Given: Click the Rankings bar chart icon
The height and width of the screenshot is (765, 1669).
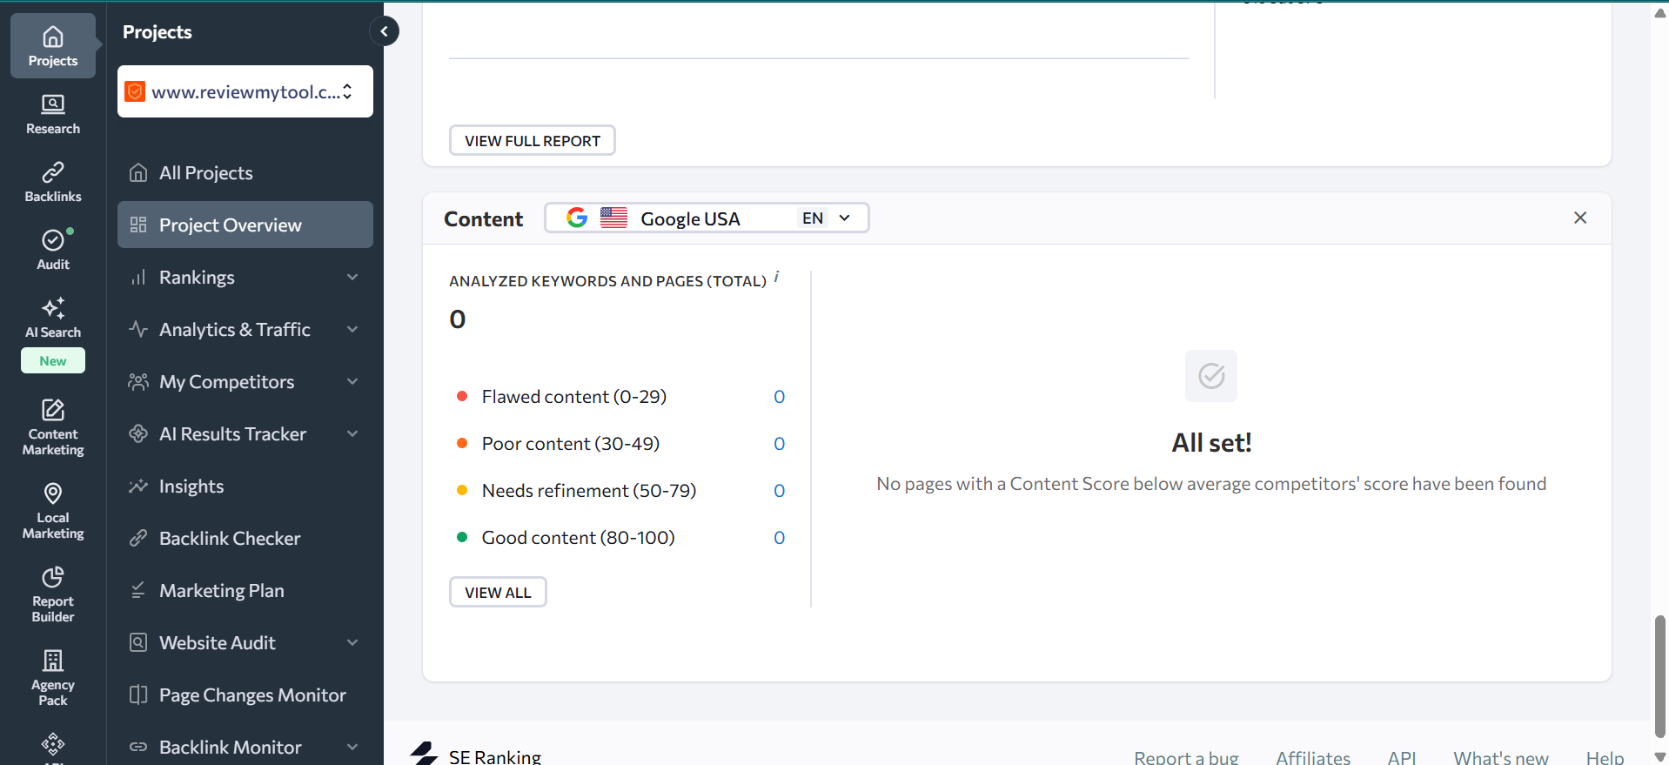Looking at the screenshot, I should tap(138, 277).
